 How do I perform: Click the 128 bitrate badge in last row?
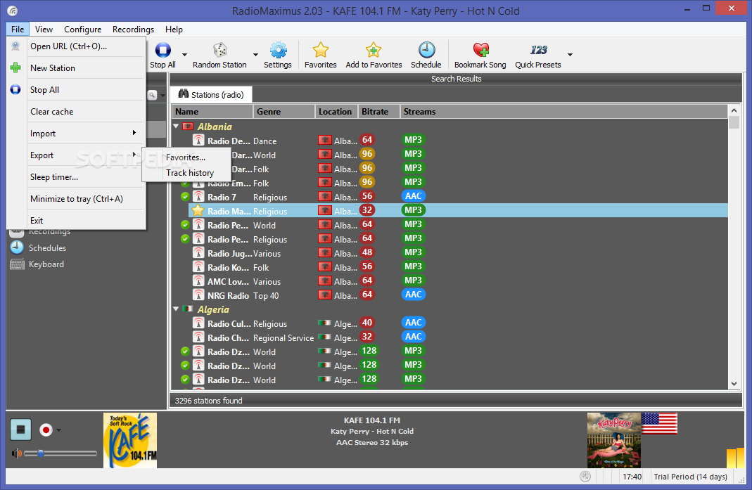tap(369, 379)
